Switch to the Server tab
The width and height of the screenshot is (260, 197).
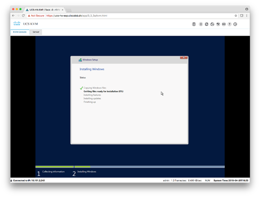coord(36,32)
